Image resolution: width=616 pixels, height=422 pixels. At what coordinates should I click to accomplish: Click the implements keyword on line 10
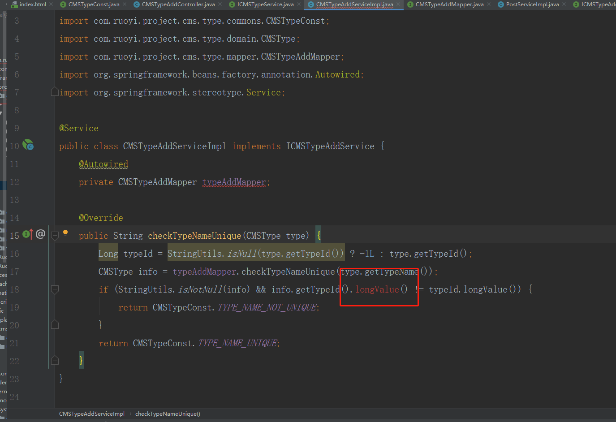click(x=256, y=146)
